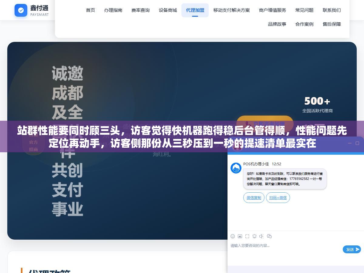The height and width of the screenshot is (273, 364).
Task: Click the image upload icon in chat
Action: [x=240, y=236]
